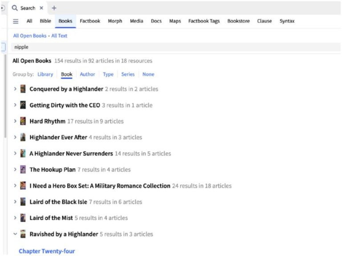The height and width of the screenshot is (256, 342).
Task: Expand Laird of the Black Isle results
Action: 15,202
